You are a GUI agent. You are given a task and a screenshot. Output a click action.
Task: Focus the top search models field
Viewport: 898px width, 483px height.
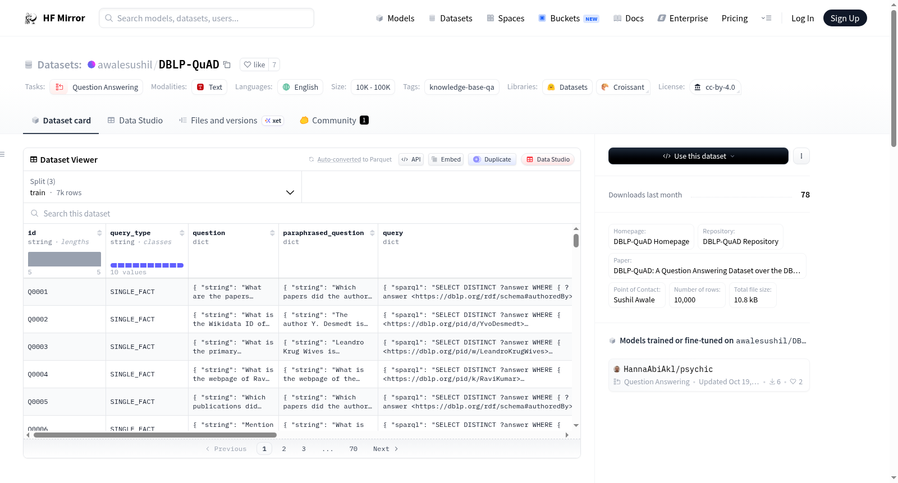pos(207,18)
